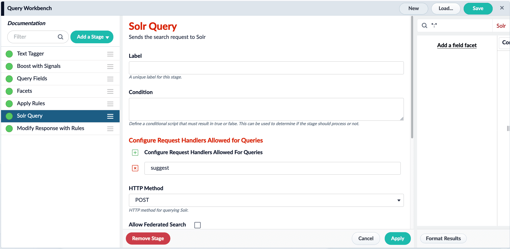Click the green circle next to Modify Response with Rules
Screen dimensions: 510x249
tap(9, 129)
